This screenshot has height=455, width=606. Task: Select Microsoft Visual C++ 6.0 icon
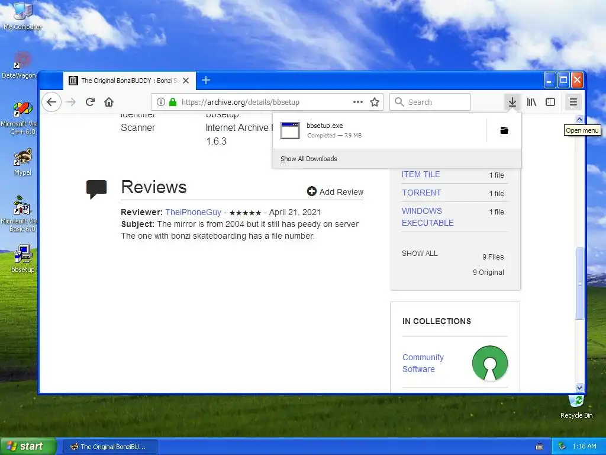click(x=20, y=118)
